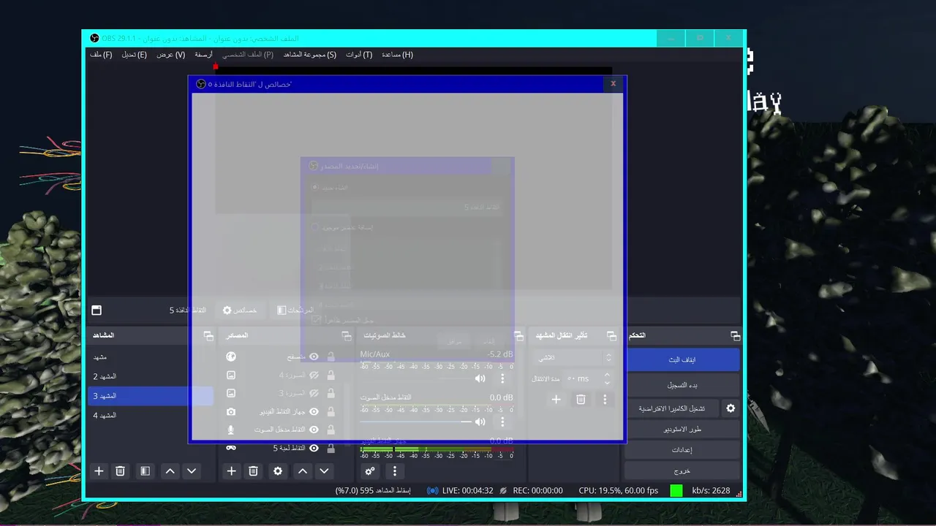Decrease transition duration with down arrow
Image resolution: width=936 pixels, height=526 pixels.
pos(607,382)
